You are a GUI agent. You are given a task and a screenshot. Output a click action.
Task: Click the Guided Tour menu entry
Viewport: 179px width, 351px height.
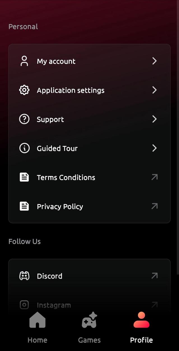point(57,148)
